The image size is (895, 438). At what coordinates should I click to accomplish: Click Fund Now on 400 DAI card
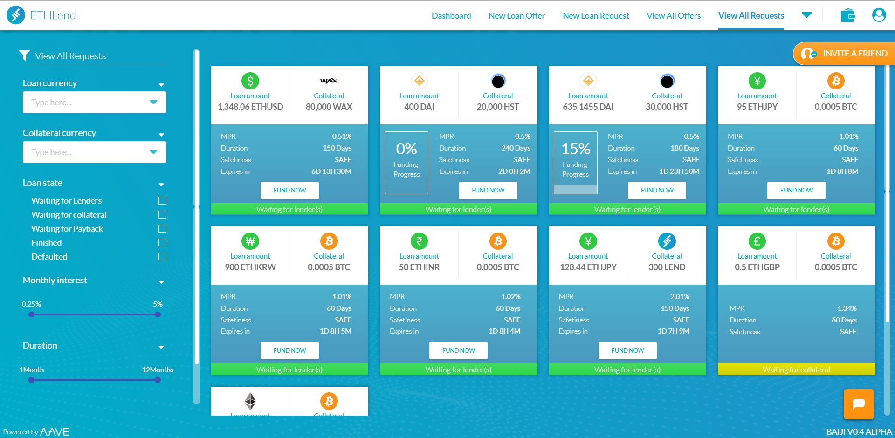pos(488,190)
